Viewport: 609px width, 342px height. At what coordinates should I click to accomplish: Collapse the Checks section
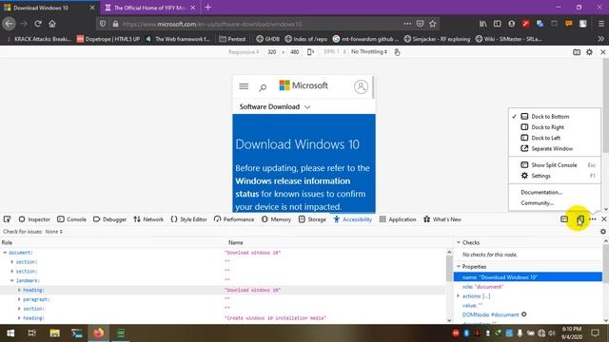click(459, 243)
